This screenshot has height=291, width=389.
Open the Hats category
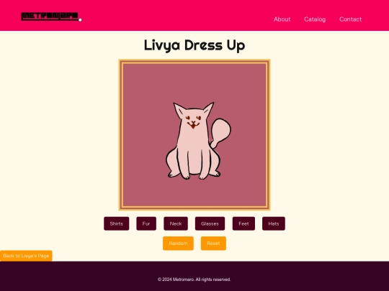point(274,223)
